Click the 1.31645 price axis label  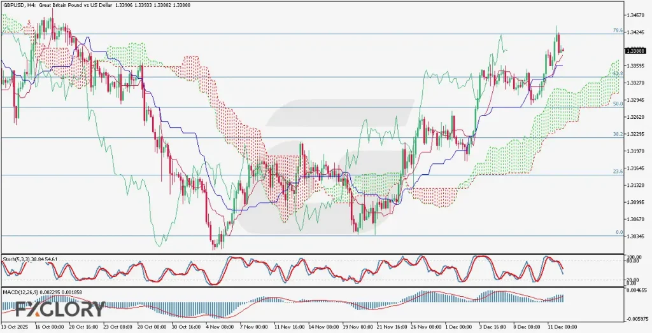tap(636, 168)
